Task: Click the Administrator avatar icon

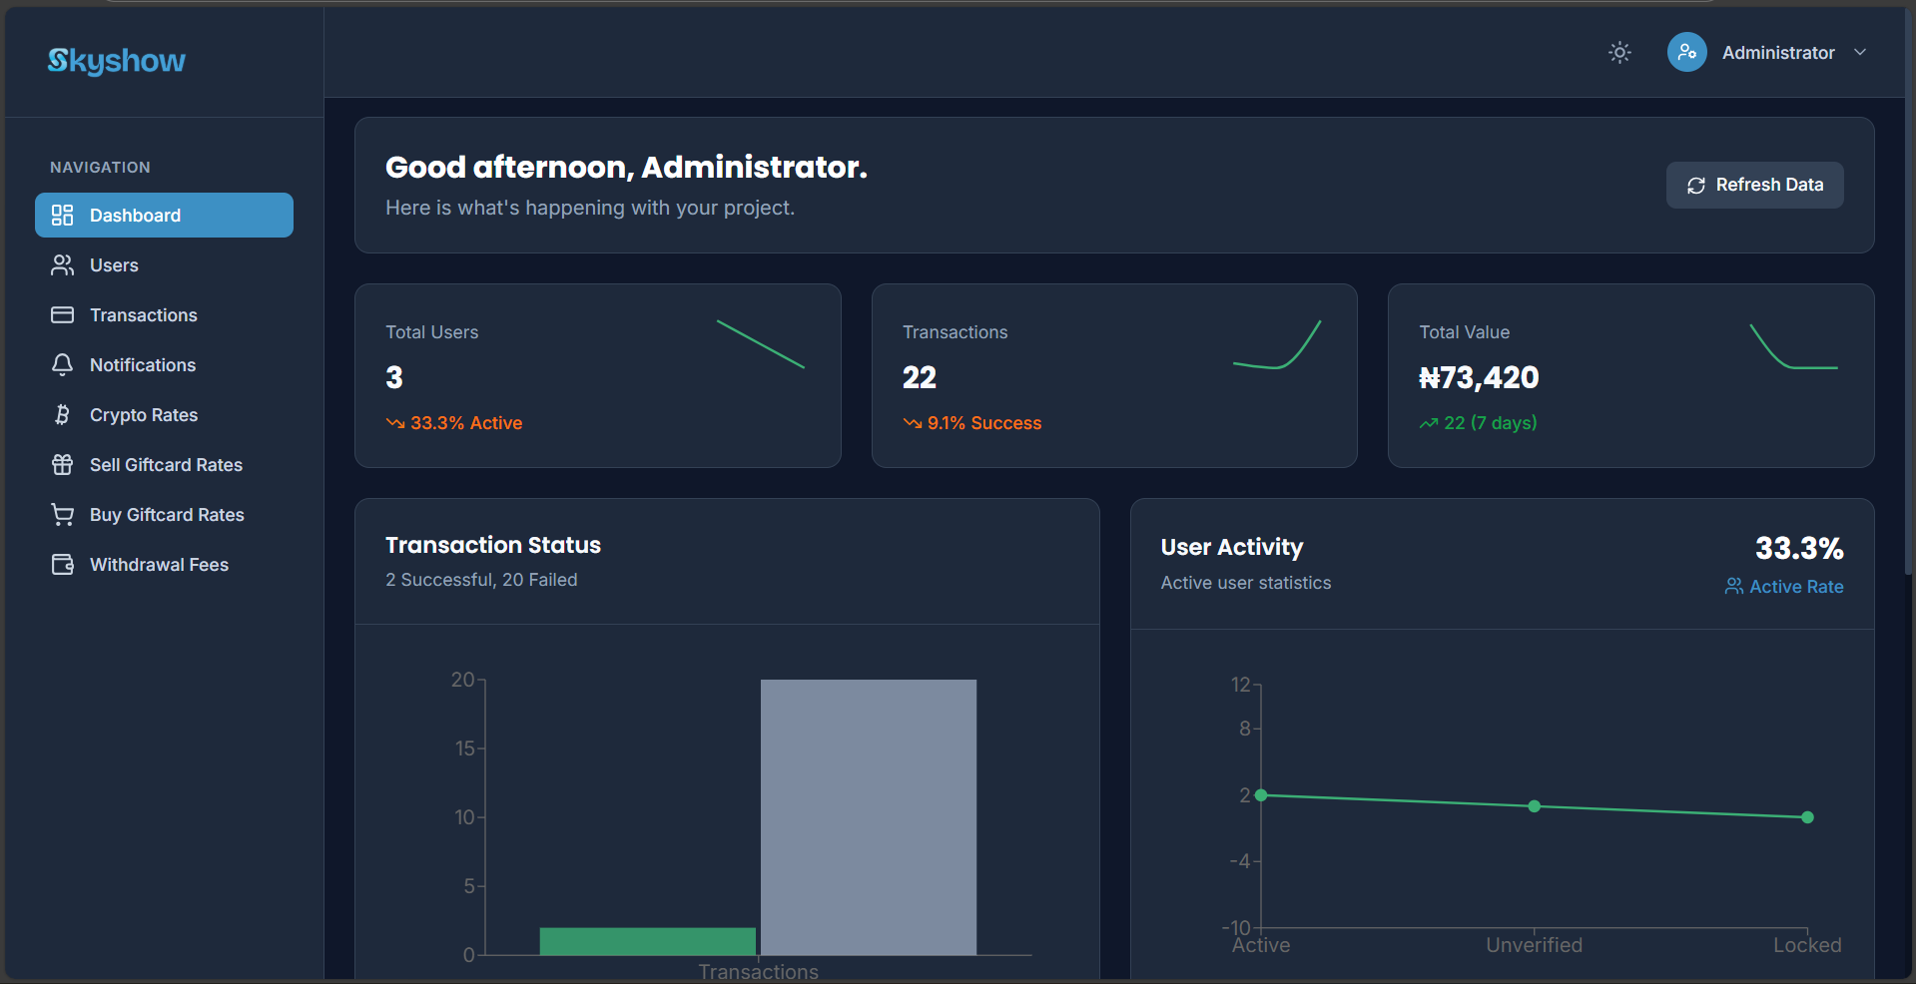Action: (1686, 52)
